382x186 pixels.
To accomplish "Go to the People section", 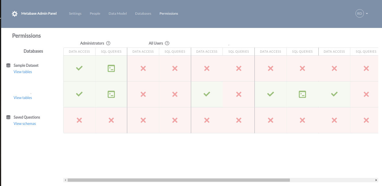I will click(95, 14).
